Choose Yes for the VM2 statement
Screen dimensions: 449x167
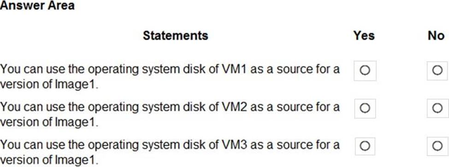tap(365, 108)
